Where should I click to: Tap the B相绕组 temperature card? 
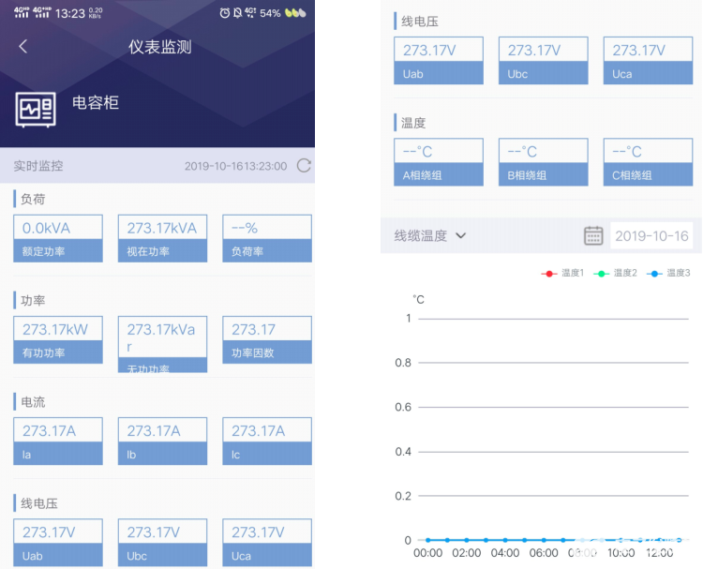pos(543,162)
